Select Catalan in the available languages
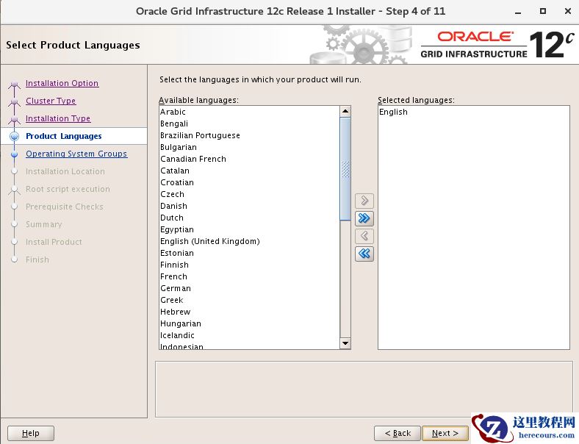 [x=249, y=171]
